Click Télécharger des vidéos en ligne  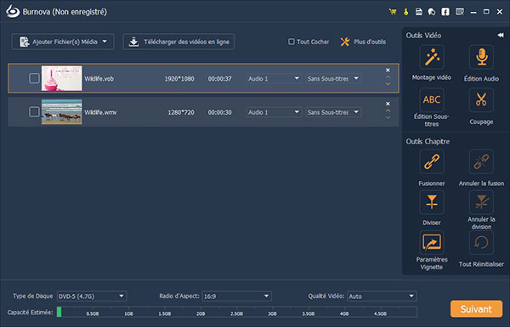[x=178, y=42]
